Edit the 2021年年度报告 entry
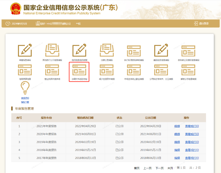The width and height of the screenshot is (221, 173). pos(177,126)
